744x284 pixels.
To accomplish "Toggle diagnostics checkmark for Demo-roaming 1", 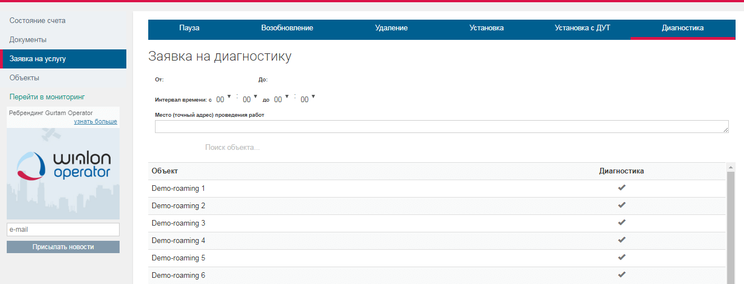I will [622, 188].
